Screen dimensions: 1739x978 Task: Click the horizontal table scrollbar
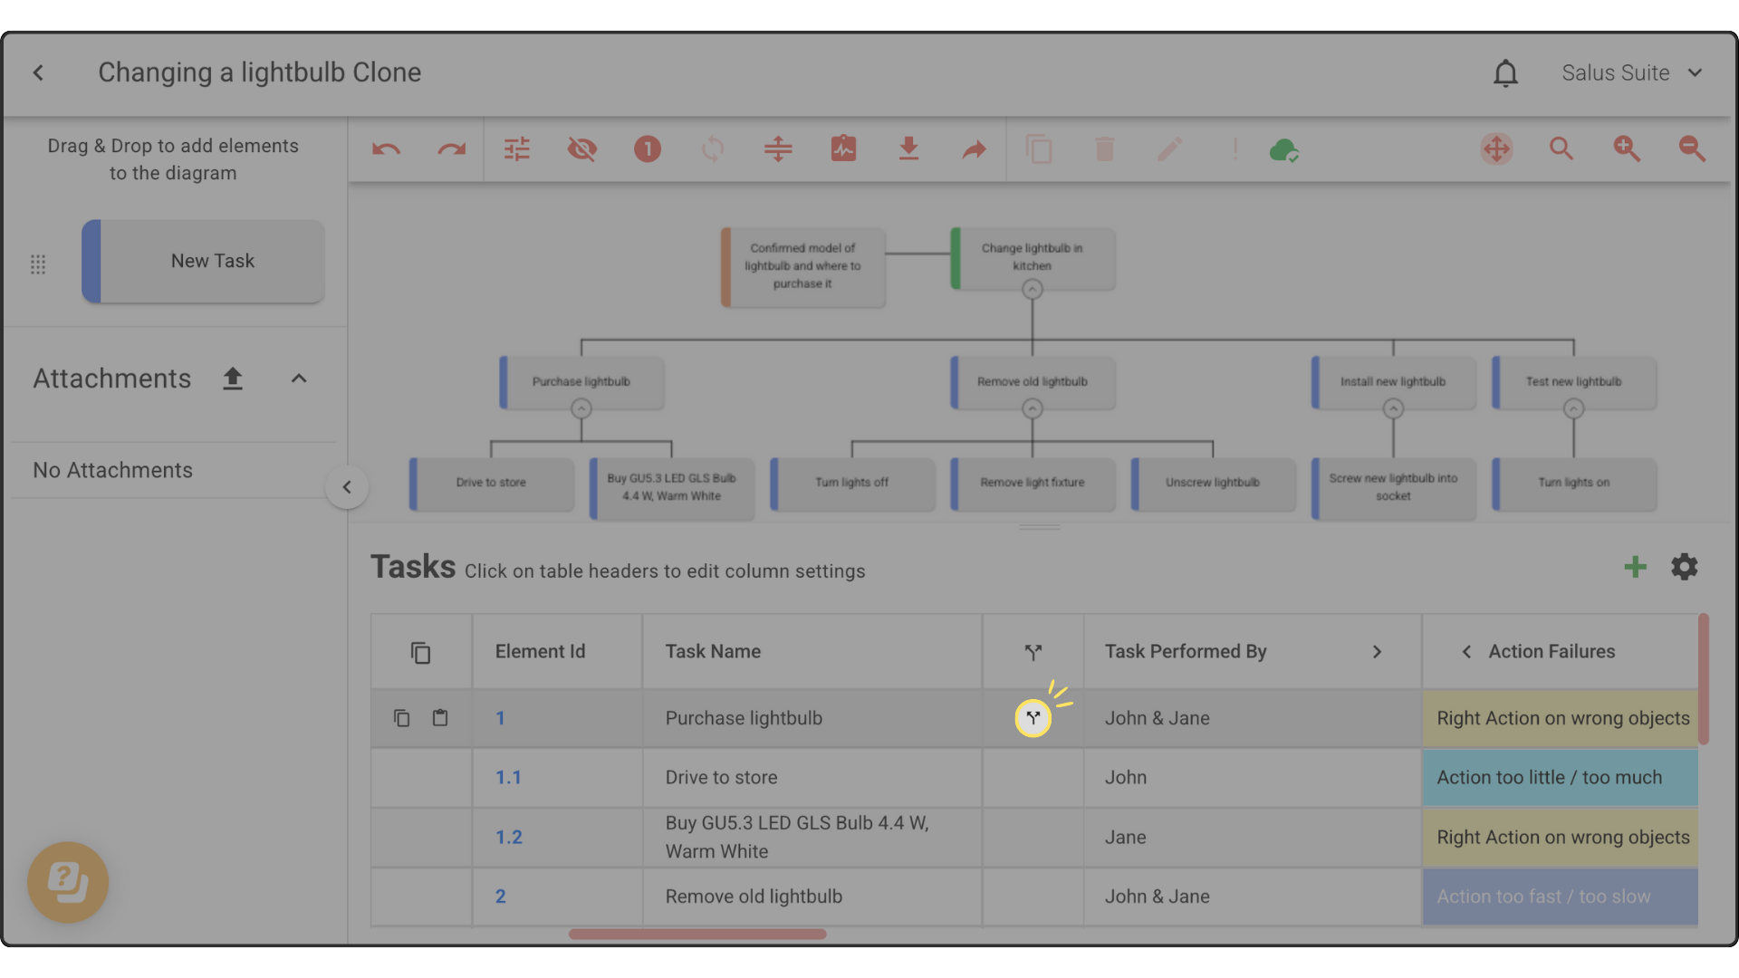(697, 934)
